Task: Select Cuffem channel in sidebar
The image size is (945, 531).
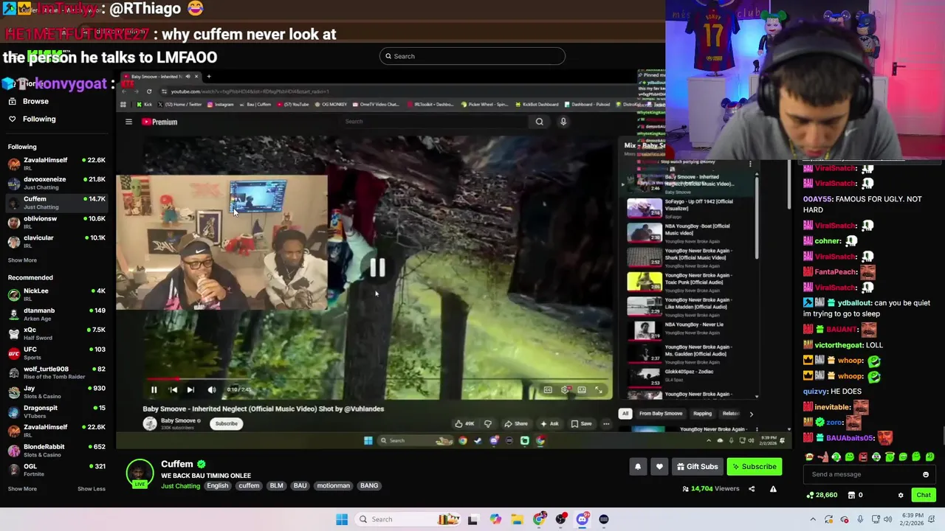Action: pyautogui.click(x=57, y=203)
